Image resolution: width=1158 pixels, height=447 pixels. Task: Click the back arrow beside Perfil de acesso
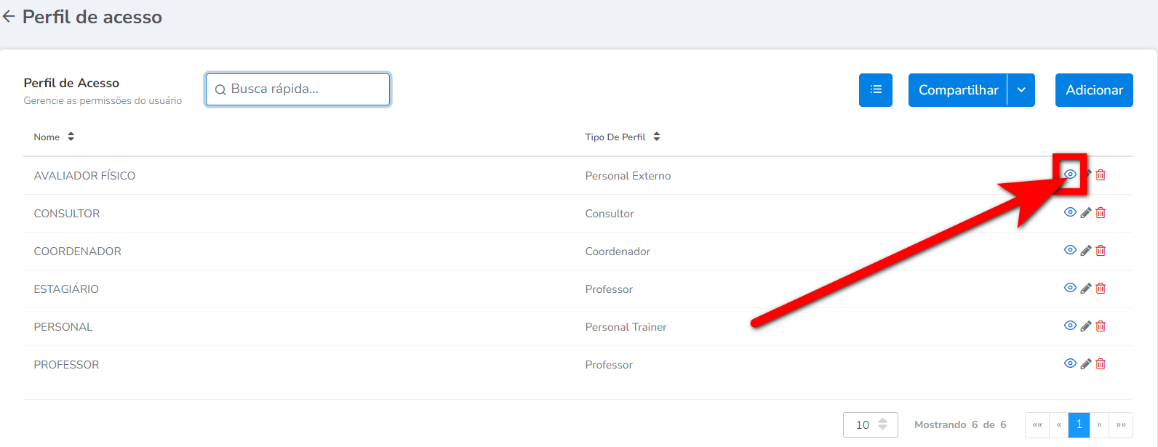tap(9, 17)
